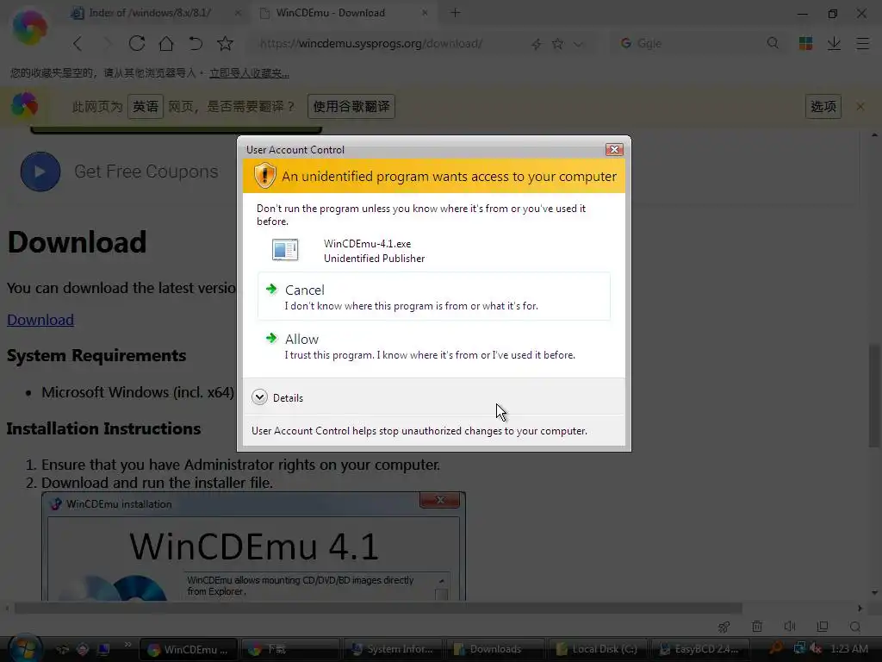This screenshot has height=662, width=882.
Task: Click the network tray icon
Action: [x=799, y=649]
